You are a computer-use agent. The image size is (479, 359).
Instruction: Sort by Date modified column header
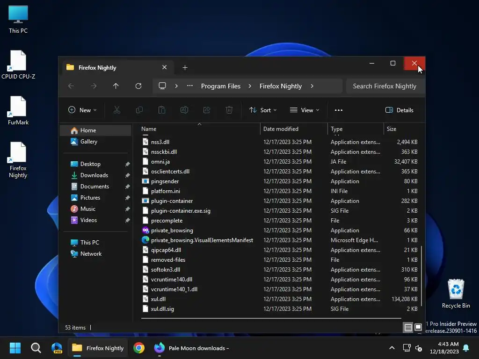point(294,129)
